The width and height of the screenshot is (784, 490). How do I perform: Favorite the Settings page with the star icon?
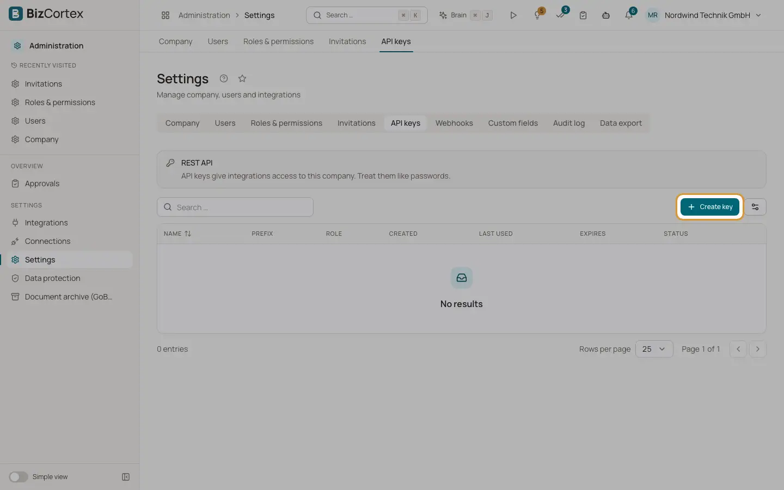(242, 78)
